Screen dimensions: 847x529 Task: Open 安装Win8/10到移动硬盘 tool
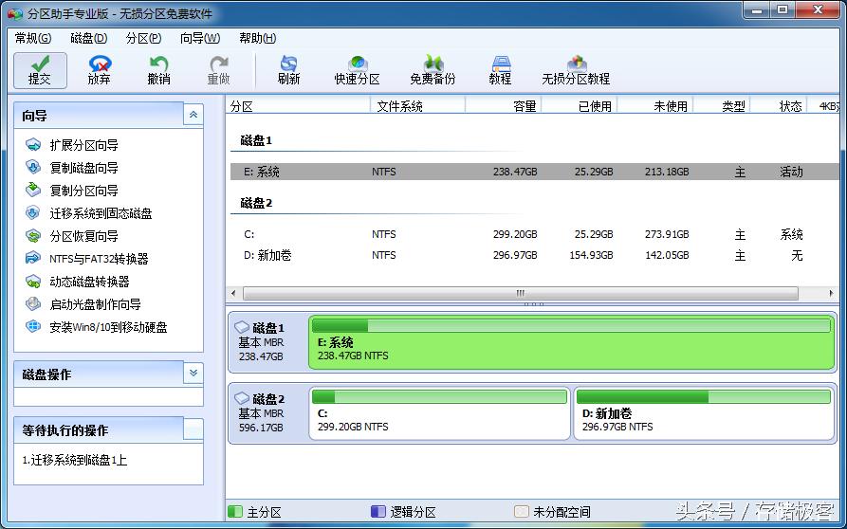[108, 326]
